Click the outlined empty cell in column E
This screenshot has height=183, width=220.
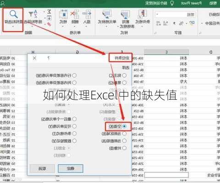tap(166, 175)
